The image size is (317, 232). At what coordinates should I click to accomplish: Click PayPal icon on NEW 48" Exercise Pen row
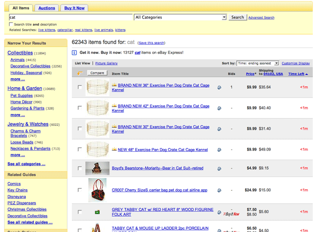pos(219,150)
